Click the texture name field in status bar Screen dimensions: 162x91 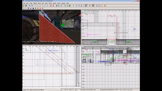click(x=110, y=90)
